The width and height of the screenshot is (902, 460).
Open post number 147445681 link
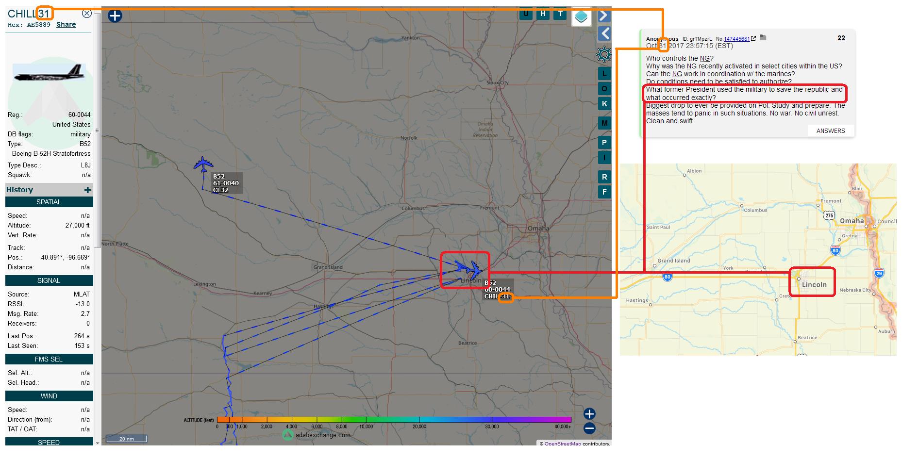737,39
